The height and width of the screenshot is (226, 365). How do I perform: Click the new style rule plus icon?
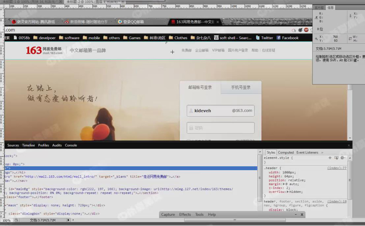[330, 158]
